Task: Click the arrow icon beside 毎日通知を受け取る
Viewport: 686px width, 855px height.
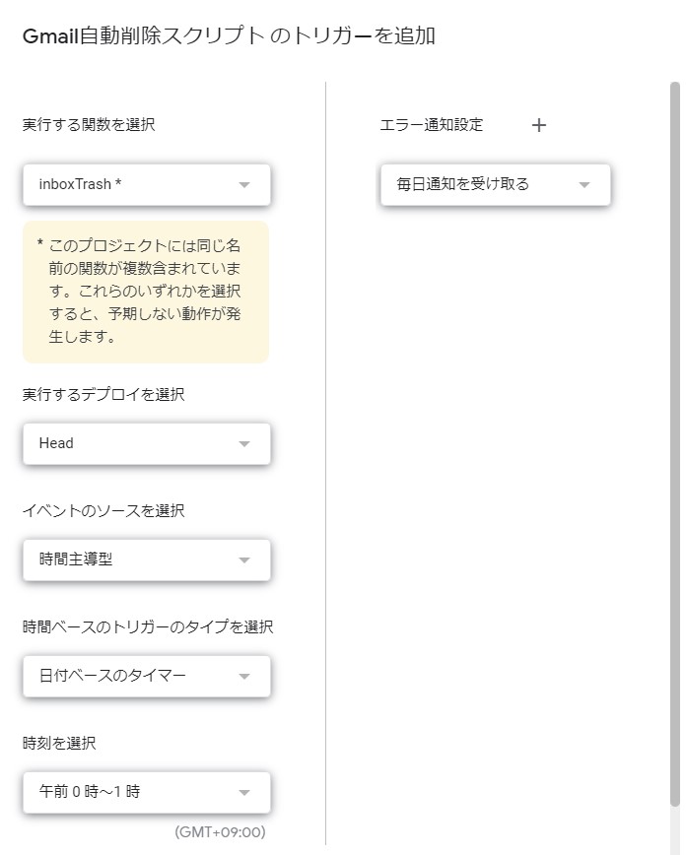Action: [x=583, y=184]
